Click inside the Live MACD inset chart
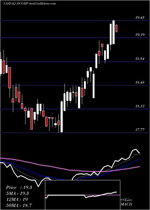The height and width of the screenshot is (210, 150). pyautogui.click(x=82, y=195)
